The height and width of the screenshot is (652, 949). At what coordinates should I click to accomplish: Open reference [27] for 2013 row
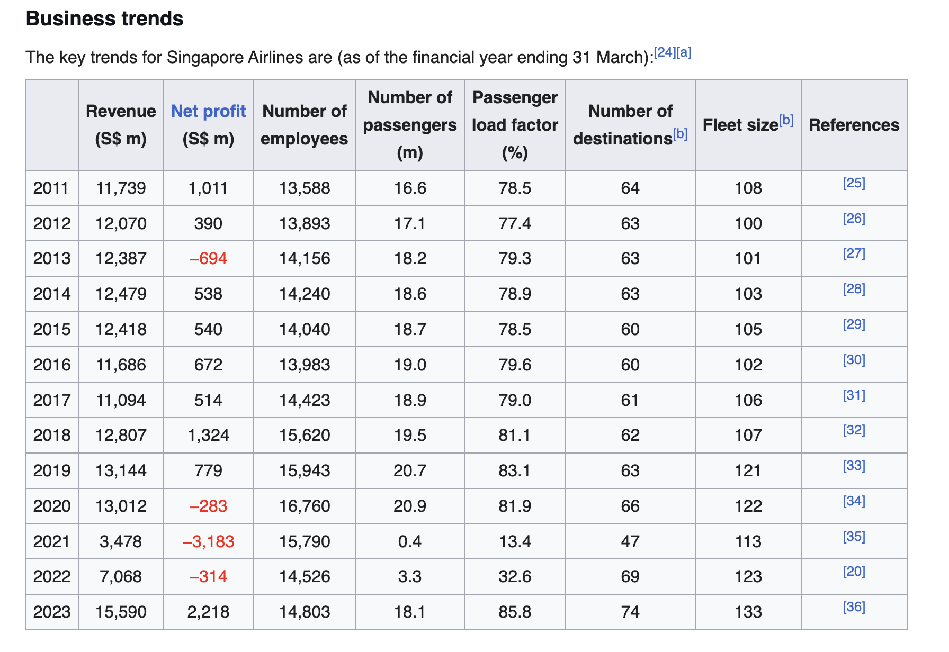(x=854, y=253)
